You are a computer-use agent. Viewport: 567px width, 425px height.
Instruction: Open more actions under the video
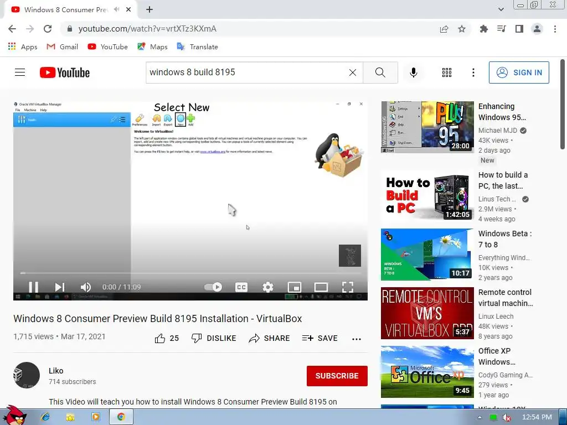coord(357,339)
